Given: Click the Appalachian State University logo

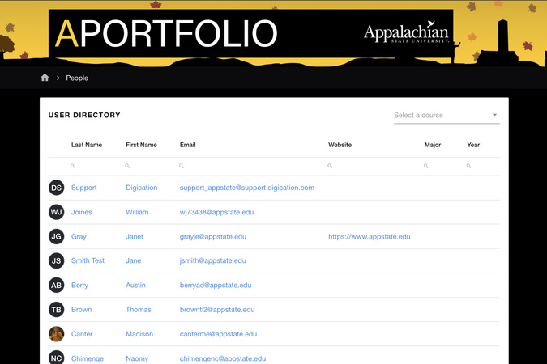Looking at the screenshot, I should pyautogui.click(x=407, y=32).
